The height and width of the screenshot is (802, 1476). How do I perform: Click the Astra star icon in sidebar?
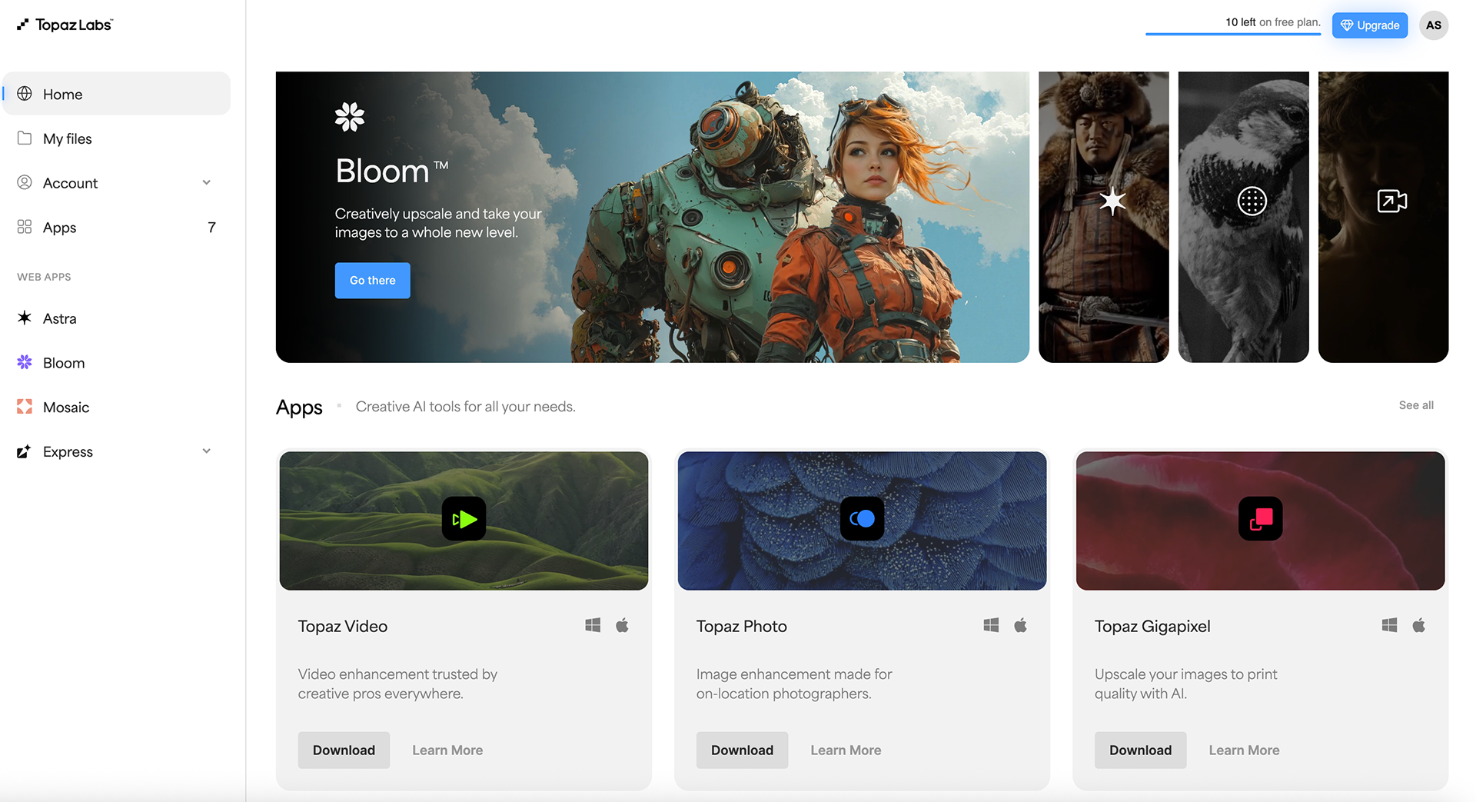click(x=25, y=318)
